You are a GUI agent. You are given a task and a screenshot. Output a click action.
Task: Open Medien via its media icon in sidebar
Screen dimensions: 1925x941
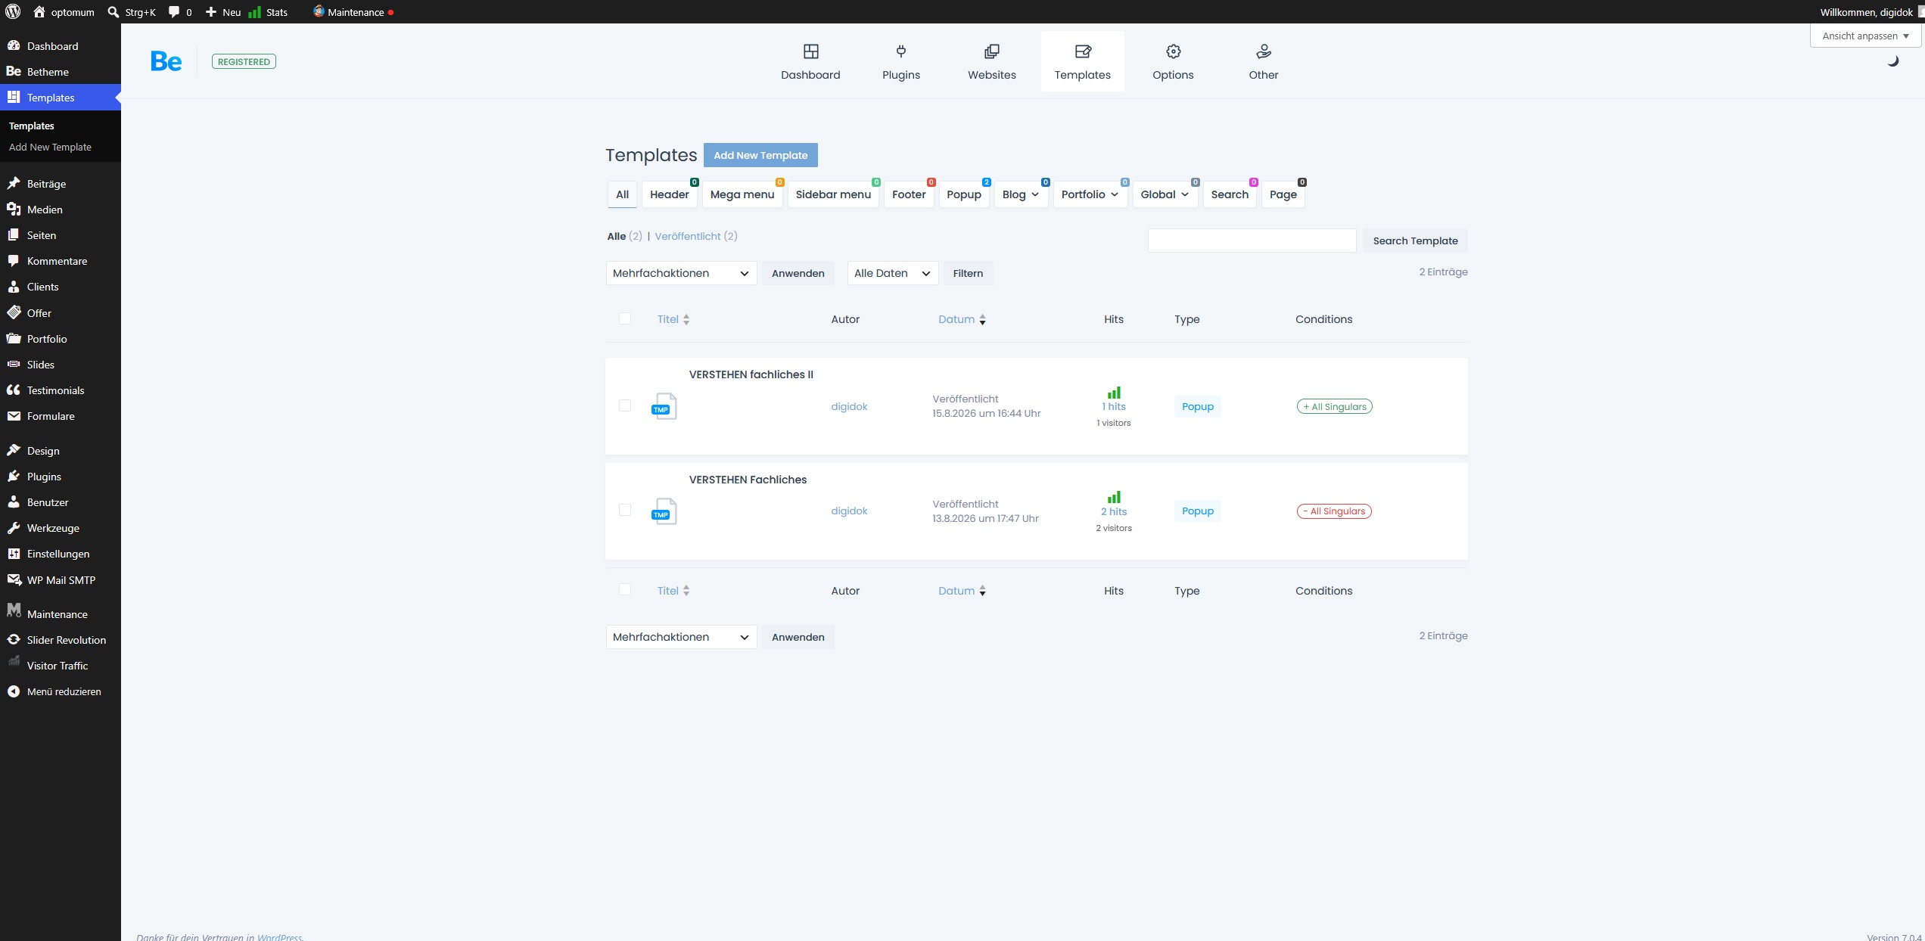click(x=14, y=209)
